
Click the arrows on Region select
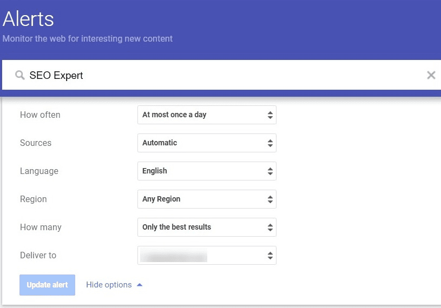pos(270,199)
